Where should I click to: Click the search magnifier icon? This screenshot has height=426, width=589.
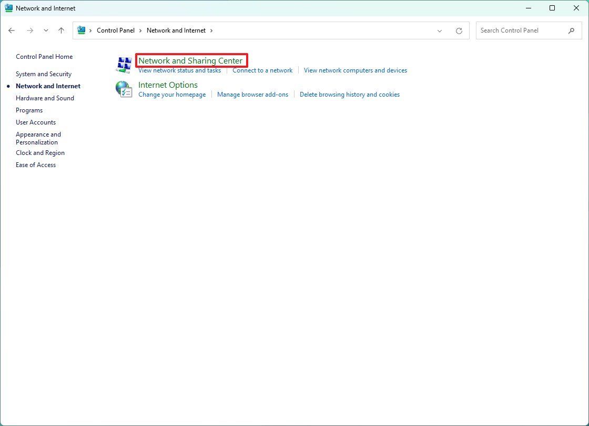click(571, 31)
